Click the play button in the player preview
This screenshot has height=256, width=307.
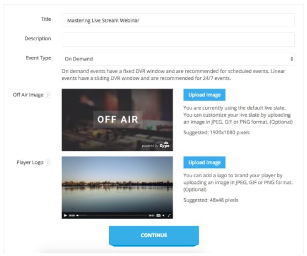point(65,215)
